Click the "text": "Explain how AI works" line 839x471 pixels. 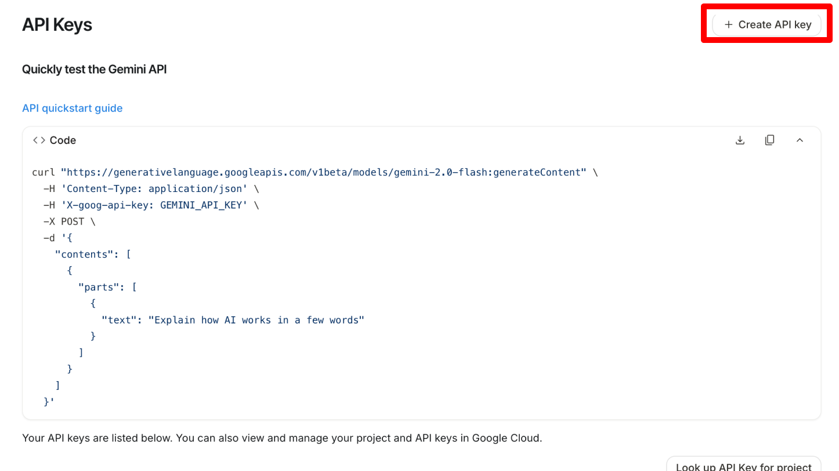(233, 320)
